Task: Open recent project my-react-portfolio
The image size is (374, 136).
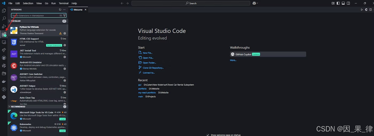Action: [147, 93]
